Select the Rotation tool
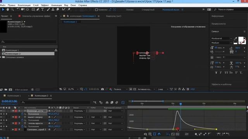Image resolution: width=248 pixels, height=139 pixels. [x=18, y=9]
